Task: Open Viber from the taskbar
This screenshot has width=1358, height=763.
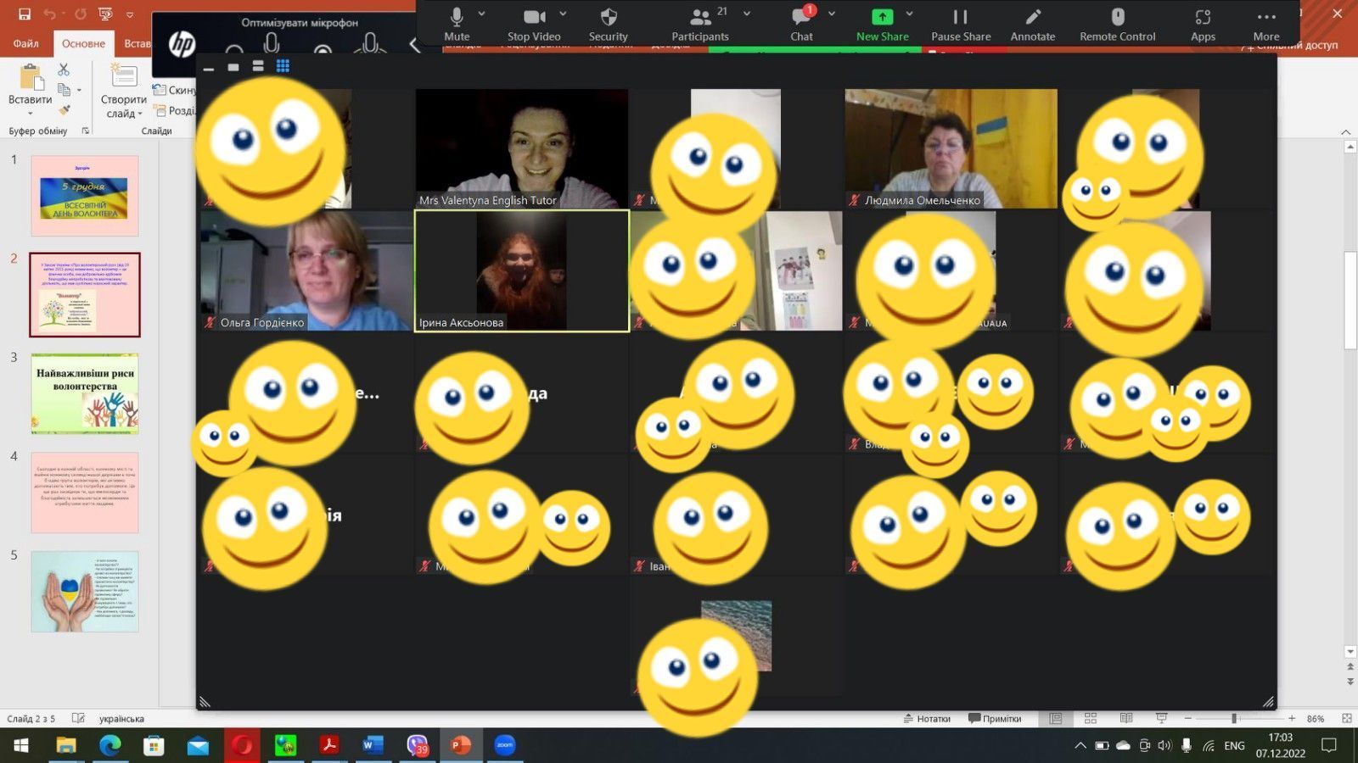Action: click(x=417, y=745)
